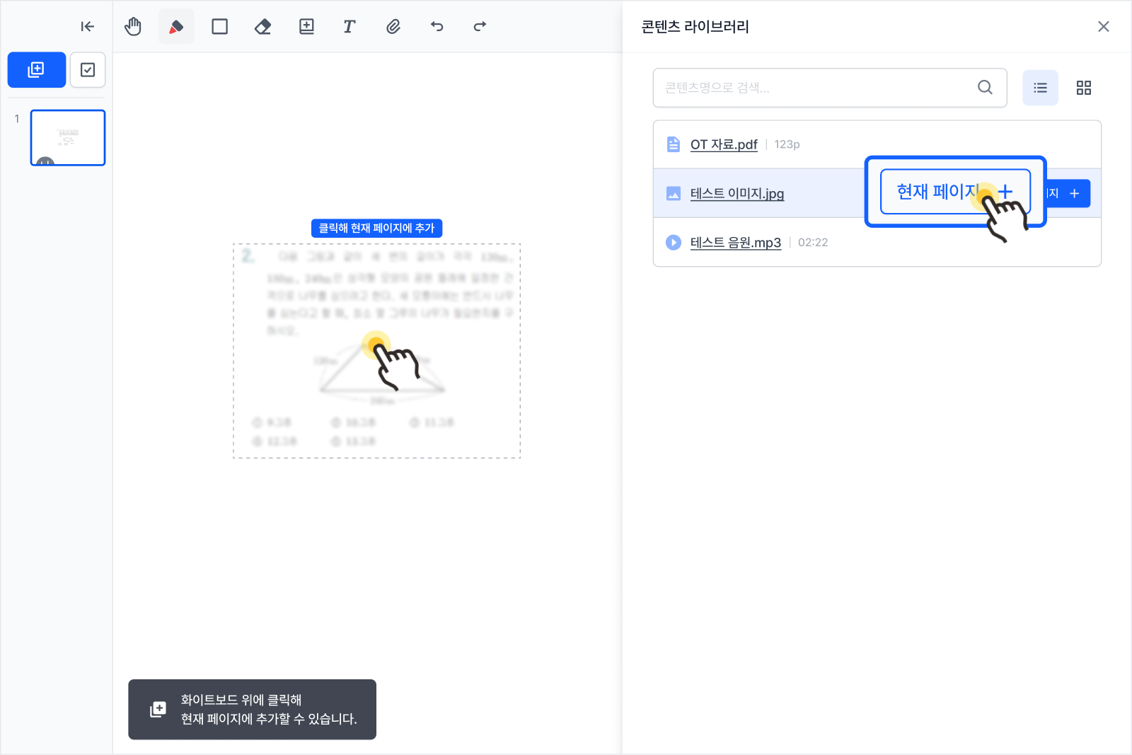Select the text tool
The image size is (1132, 755).
click(x=350, y=27)
